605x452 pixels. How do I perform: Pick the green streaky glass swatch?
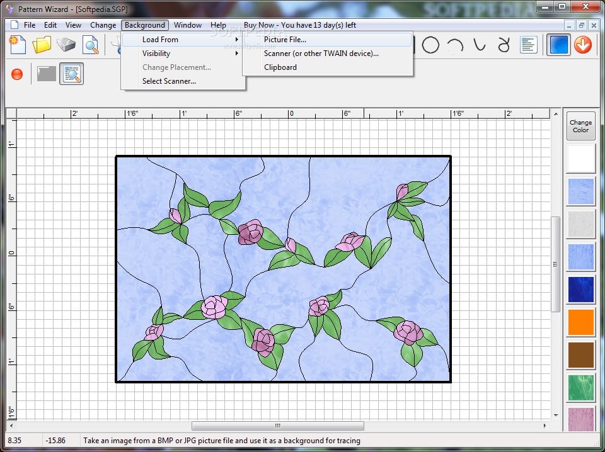click(580, 388)
